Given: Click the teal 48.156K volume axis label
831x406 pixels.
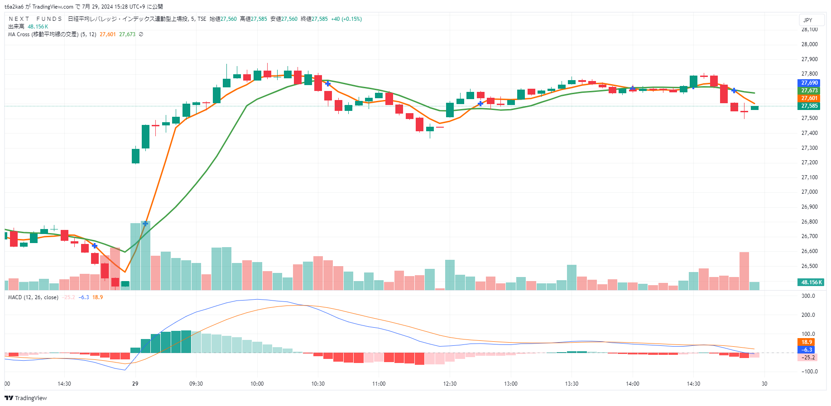Looking at the screenshot, I should click(811, 282).
